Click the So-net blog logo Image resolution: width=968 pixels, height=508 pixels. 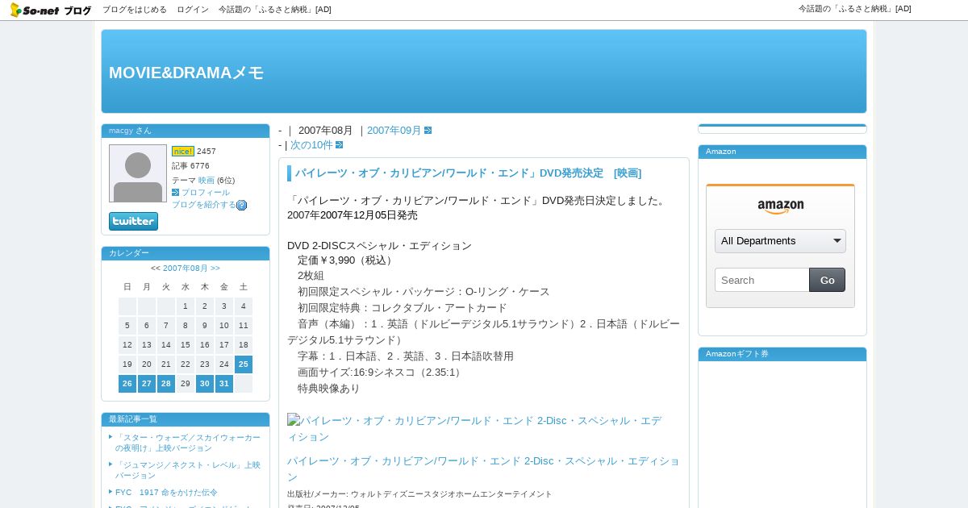point(50,10)
